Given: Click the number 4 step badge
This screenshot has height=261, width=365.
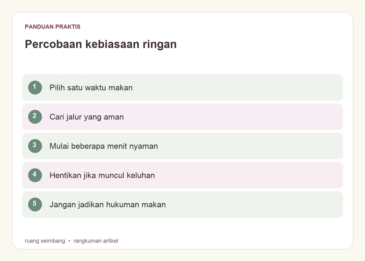Looking at the screenshot, I should [x=35, y=175].
